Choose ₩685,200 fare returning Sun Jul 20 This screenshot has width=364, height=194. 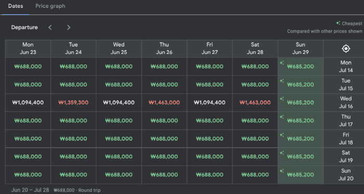pos(301,175)
